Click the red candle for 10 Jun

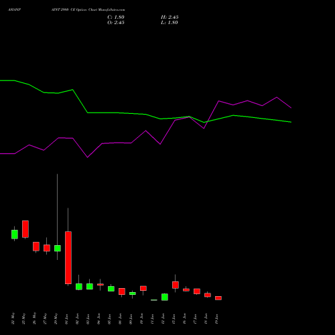[x=143, y=288]
